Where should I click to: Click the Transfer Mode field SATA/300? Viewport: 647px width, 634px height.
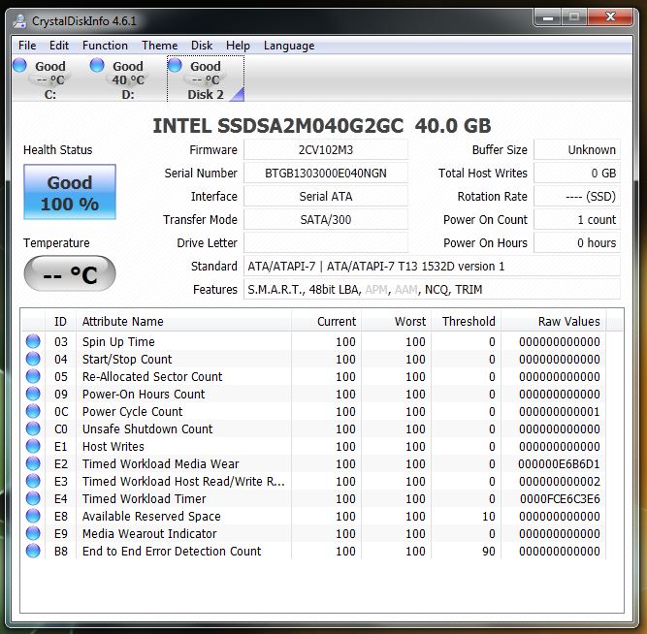(x=326, y=219)
